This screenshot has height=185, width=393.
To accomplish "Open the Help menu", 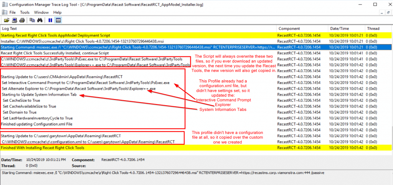I will point(57,12).
